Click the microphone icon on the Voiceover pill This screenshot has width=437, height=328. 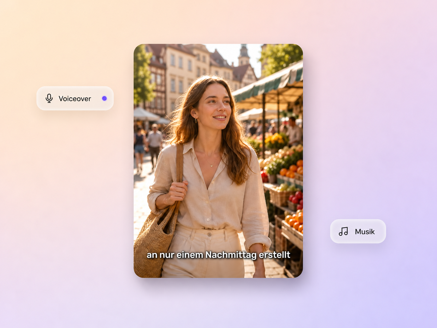click(x=49, y=98)
